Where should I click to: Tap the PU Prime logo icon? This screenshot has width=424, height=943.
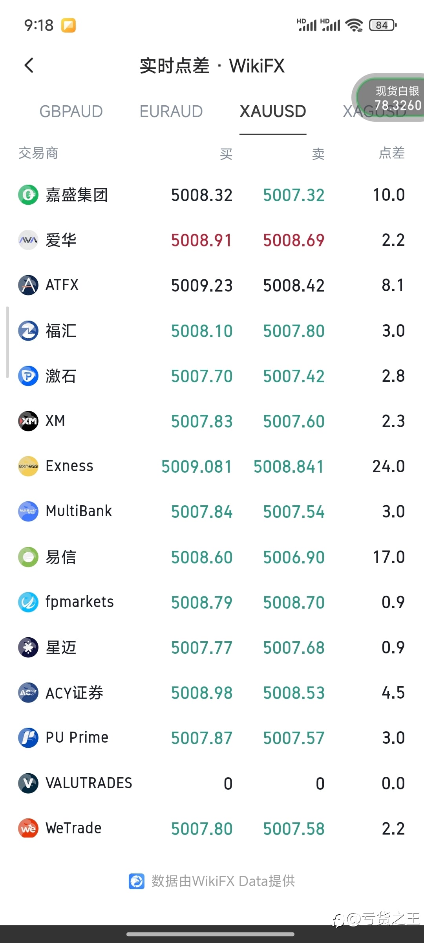point(28,738)
